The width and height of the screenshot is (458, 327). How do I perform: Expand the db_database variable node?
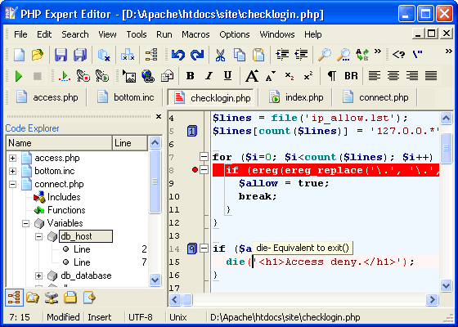39,275
